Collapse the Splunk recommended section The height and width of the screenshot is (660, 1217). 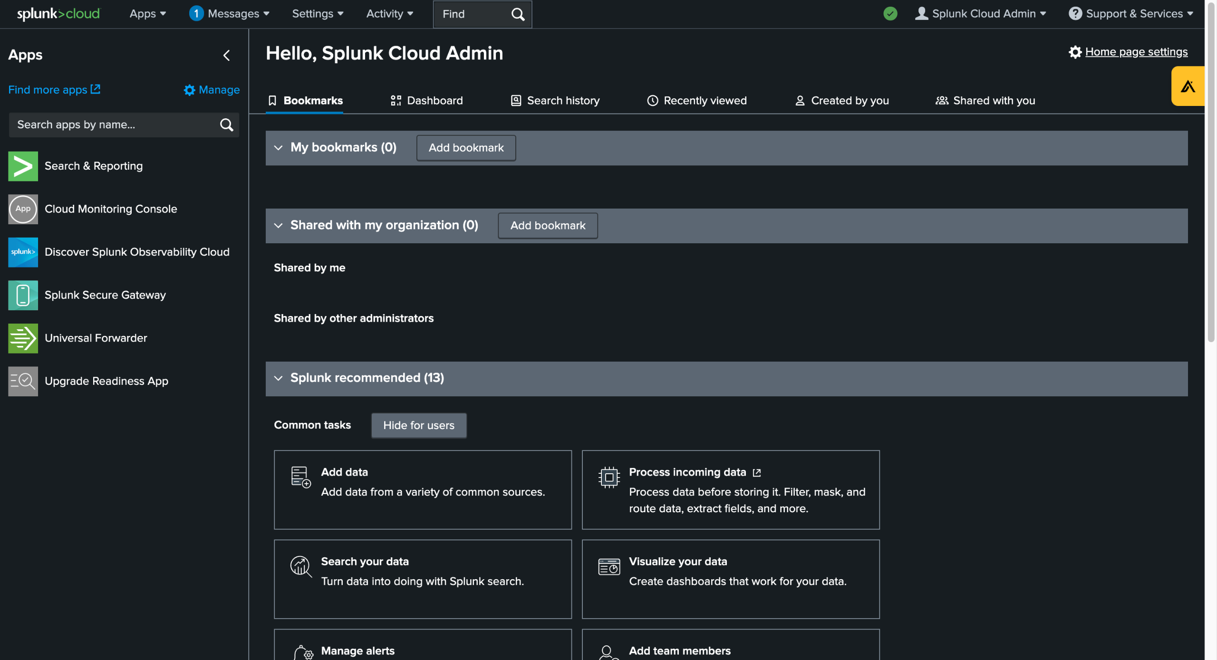pos(279,378)
